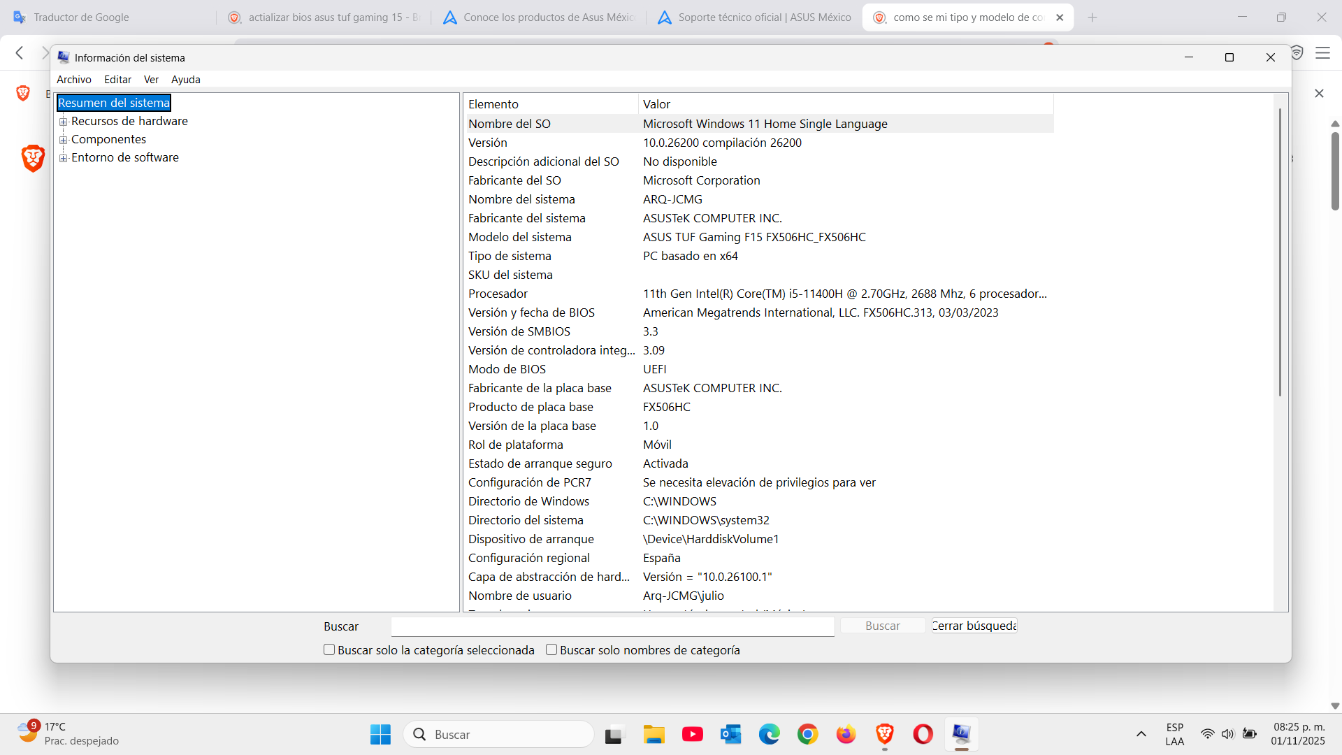This screenshot has height=755, width=1342.
Task: Expand the Componentes tree node
Action: point(64,140)
